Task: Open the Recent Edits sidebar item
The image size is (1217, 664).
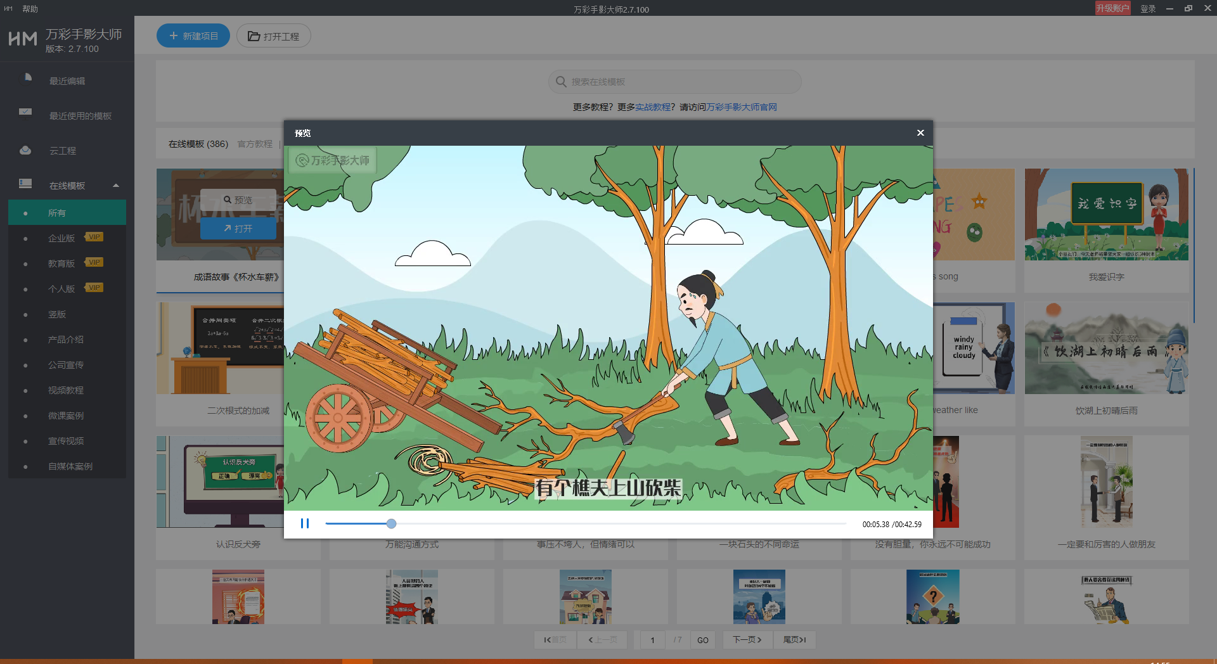Action: (67, 81)
